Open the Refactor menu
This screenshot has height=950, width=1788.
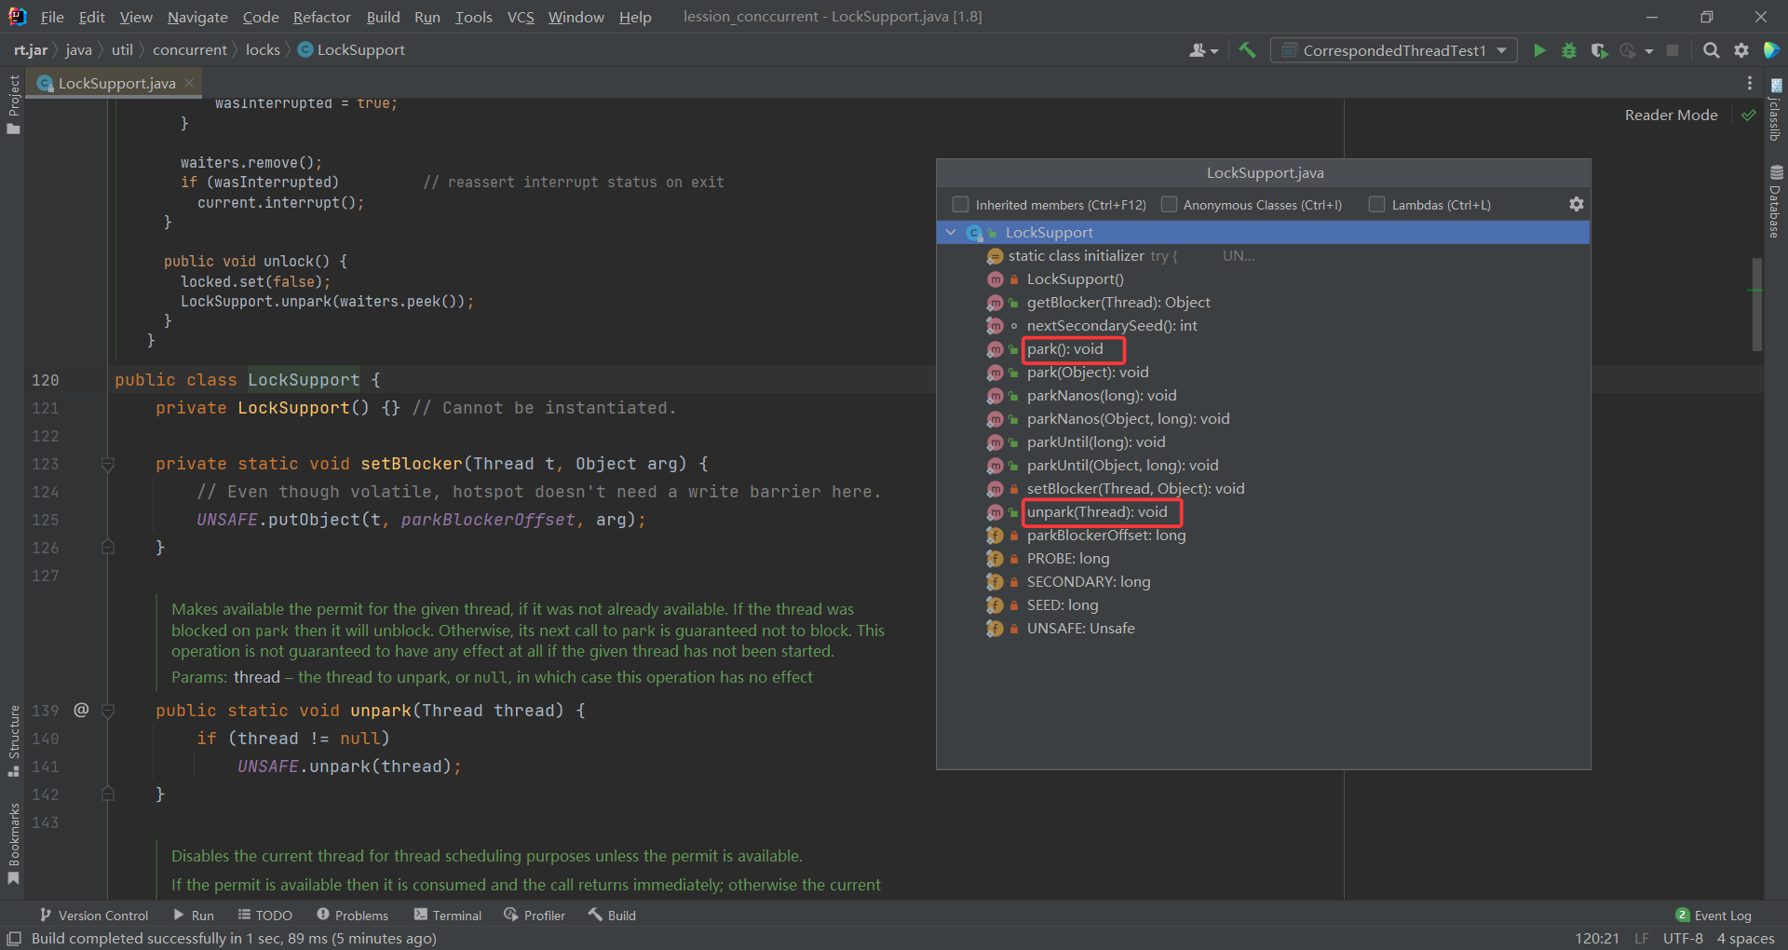322,17
